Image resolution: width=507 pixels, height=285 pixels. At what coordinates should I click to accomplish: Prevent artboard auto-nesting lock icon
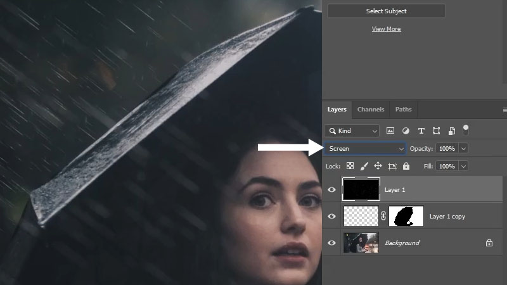pyautogui.click(x=392, y=166)
